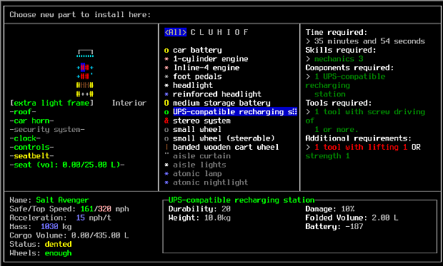Click the Battery: -187 value
443x266 pixels.
click(x=334, y=227)
